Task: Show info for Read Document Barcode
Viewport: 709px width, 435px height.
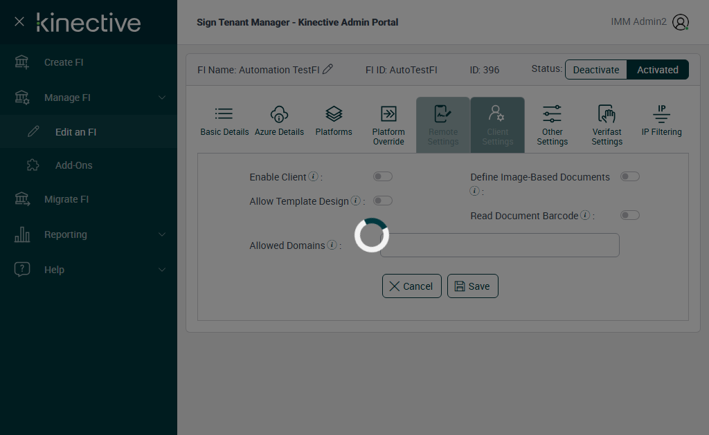Action: 585,215
